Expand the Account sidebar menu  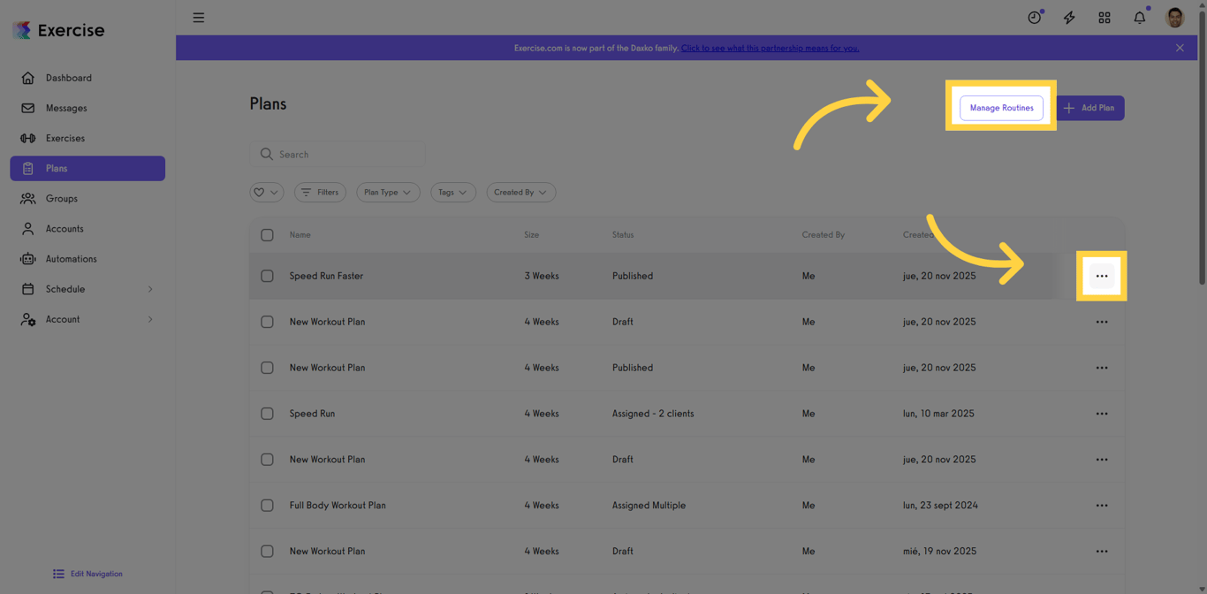[x=63, y=319]
